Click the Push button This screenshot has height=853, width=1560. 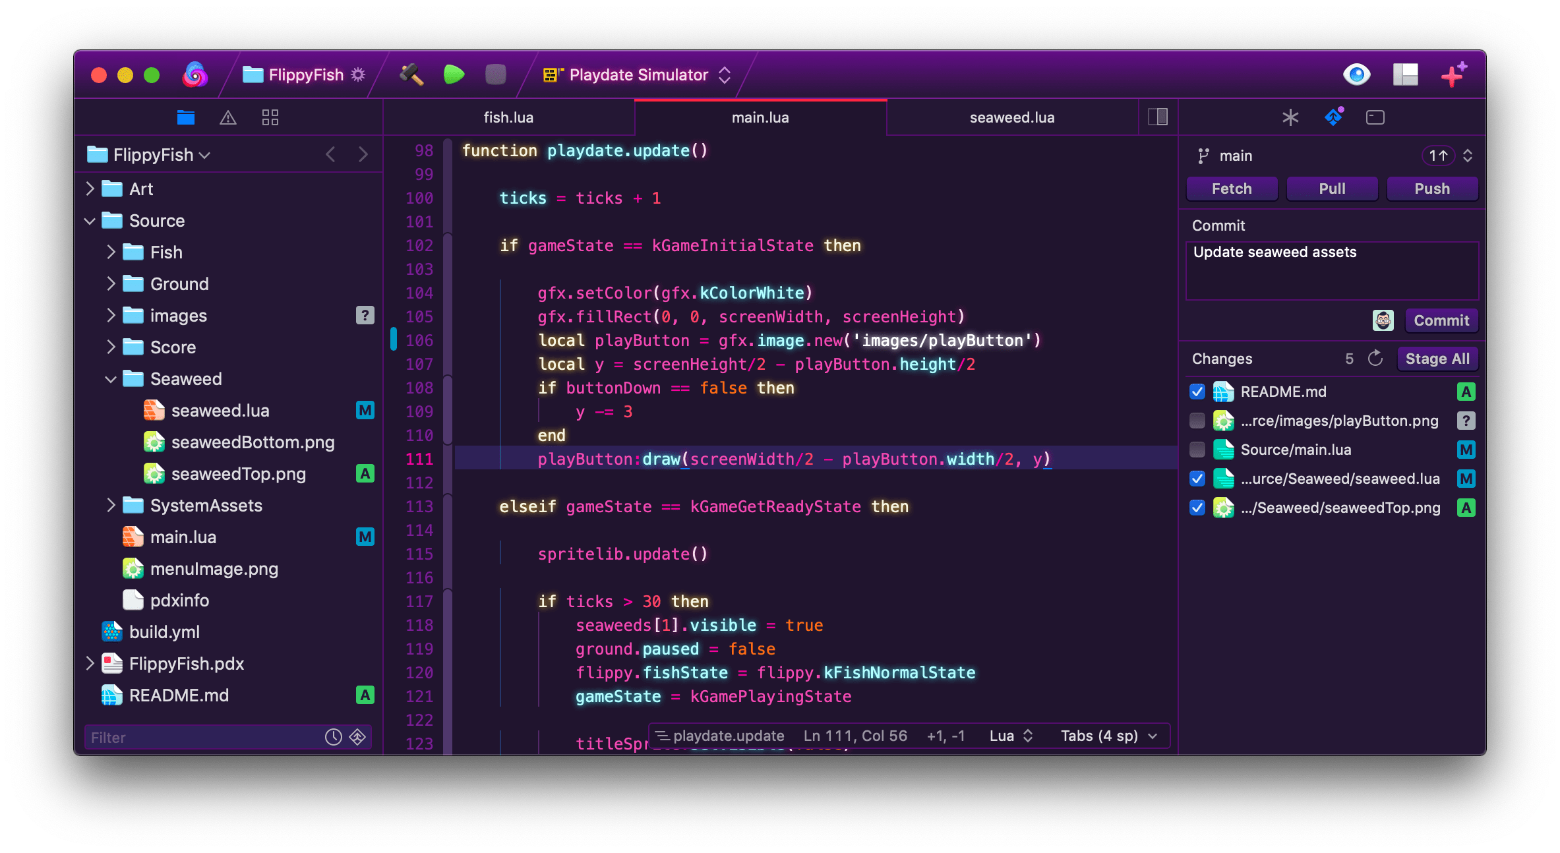pos(1431,189)
